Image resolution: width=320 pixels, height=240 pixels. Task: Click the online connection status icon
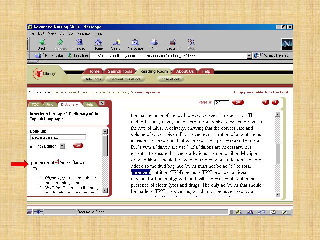click(38, 212)
